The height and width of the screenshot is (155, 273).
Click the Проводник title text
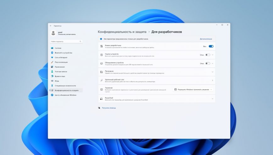[109, 71]
